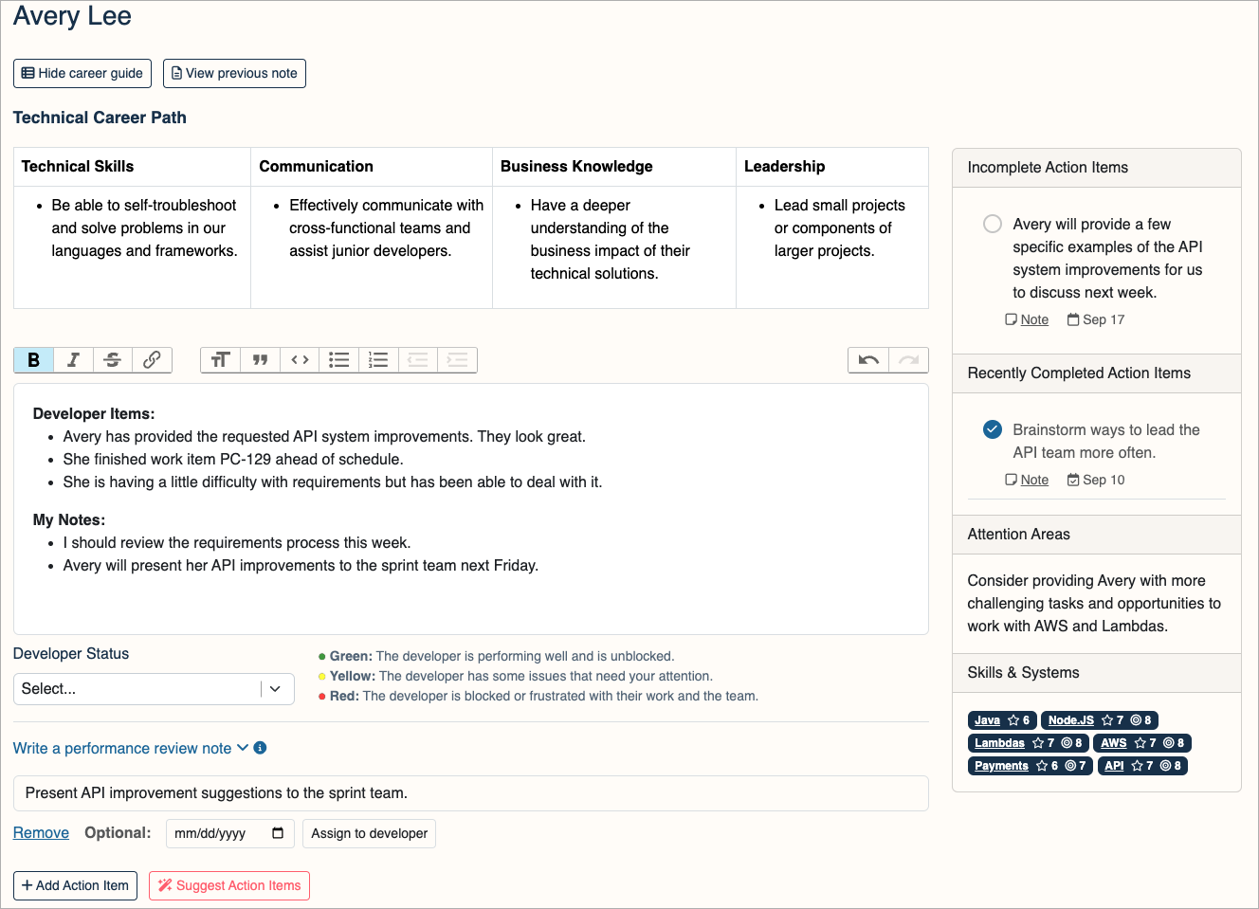Viewport: 1259px width, 909px height.
Task: Create a numbered list
Action: point(378,360)
